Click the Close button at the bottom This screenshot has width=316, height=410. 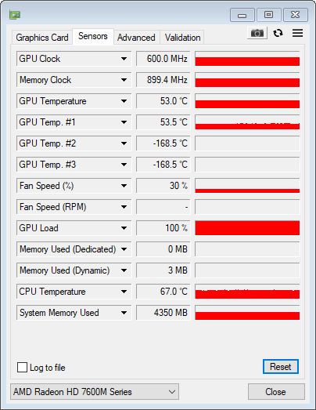tap(276, 392)
